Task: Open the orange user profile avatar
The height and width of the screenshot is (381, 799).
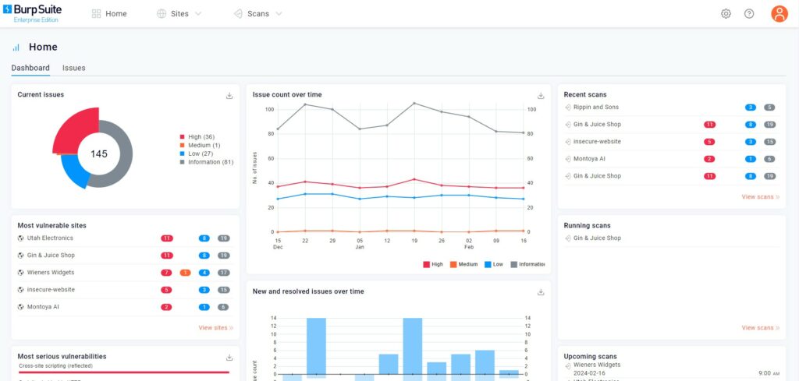Action: (779, 14)
